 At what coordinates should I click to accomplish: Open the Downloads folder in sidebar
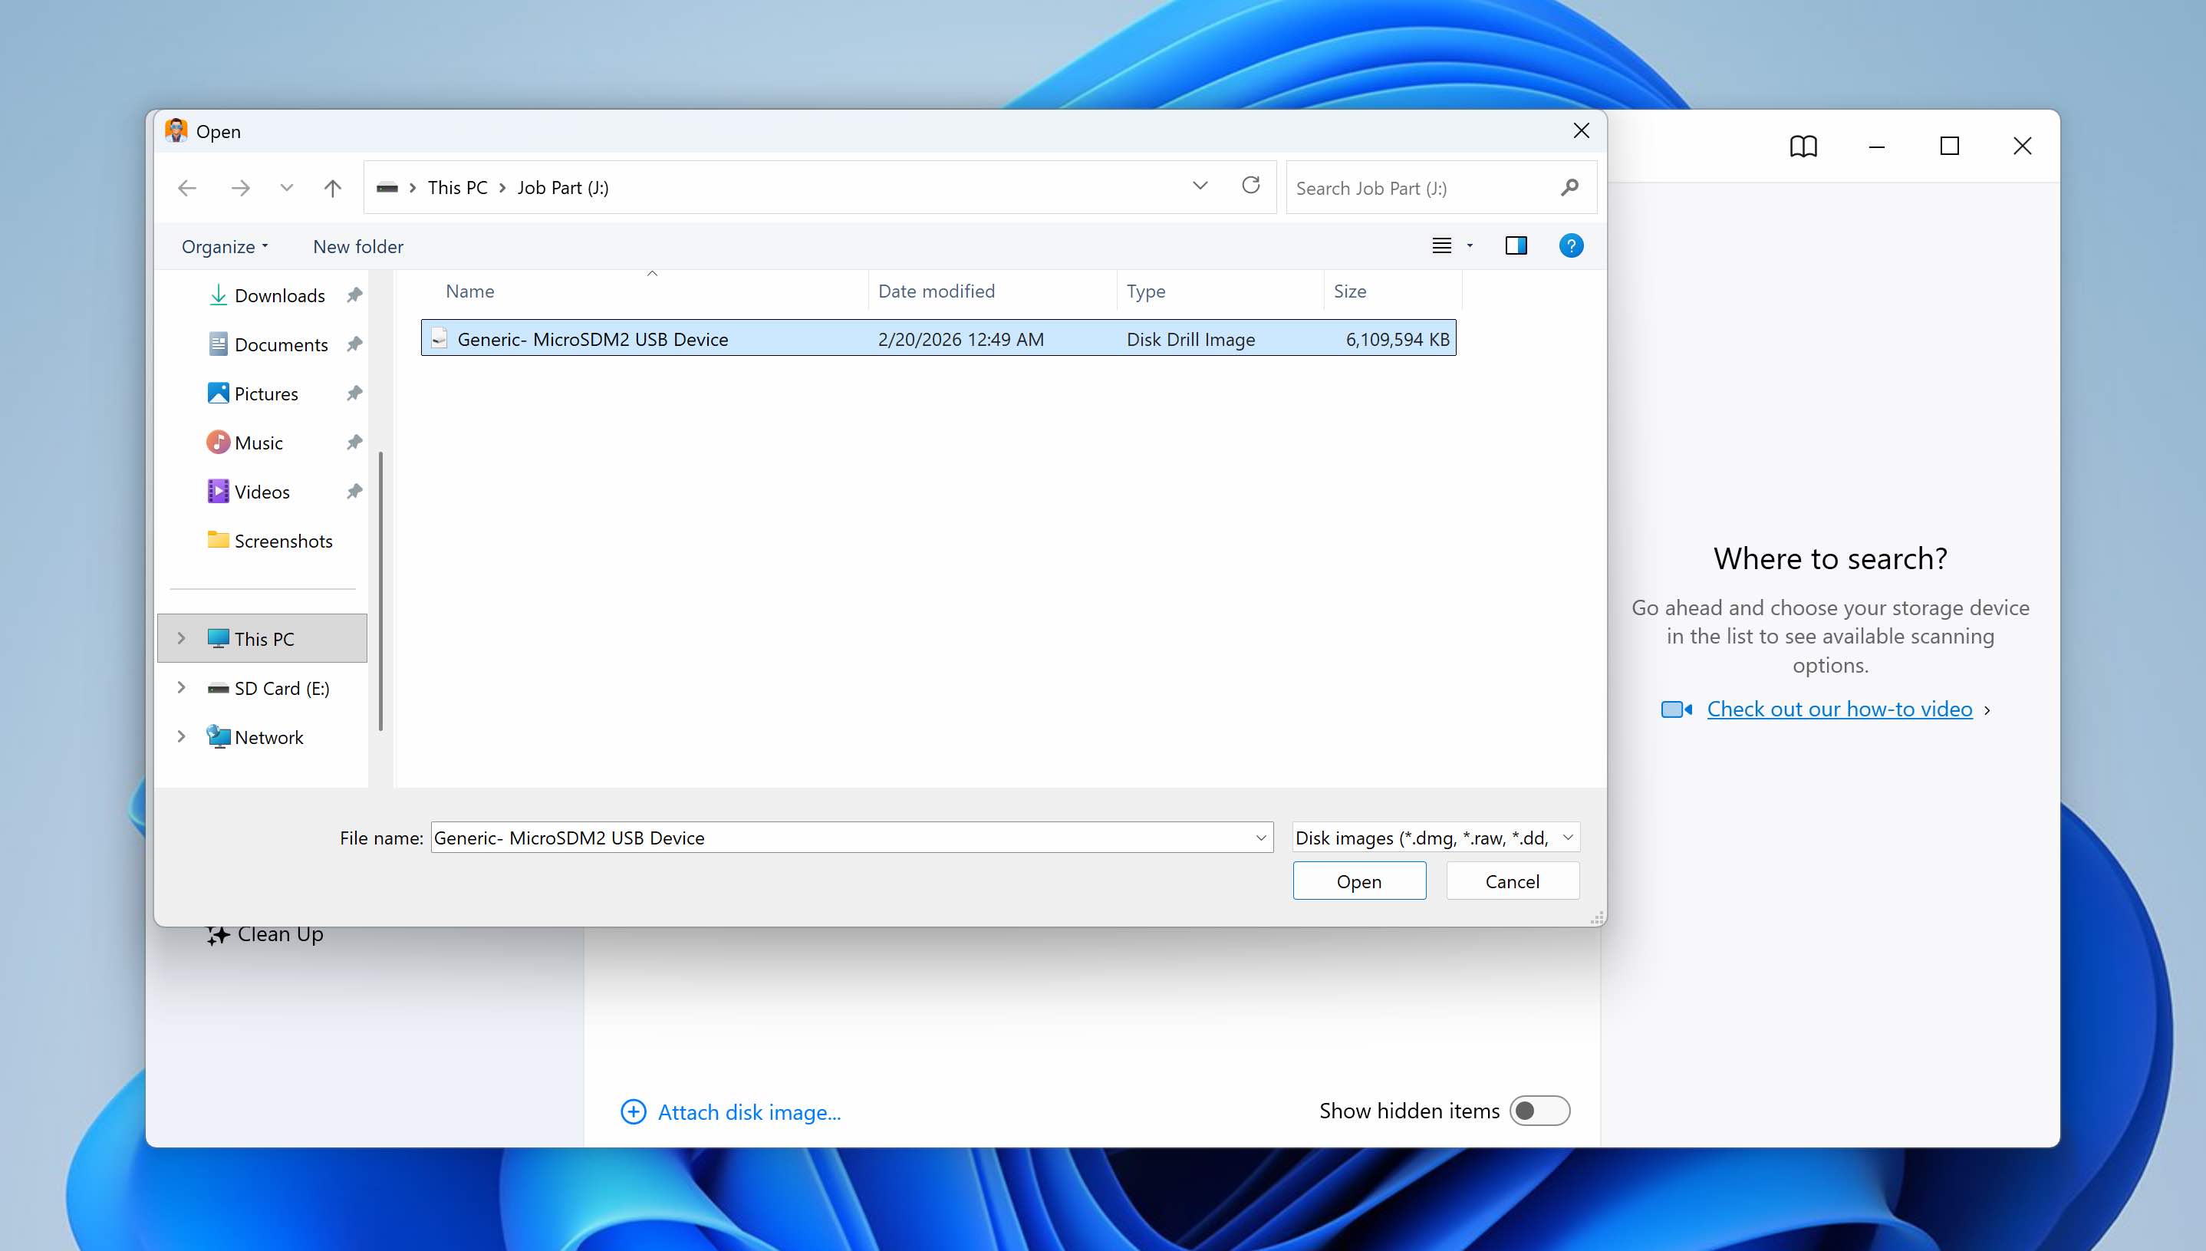278,295
